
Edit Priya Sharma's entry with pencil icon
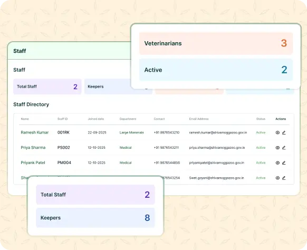pyautogui.click(x=284, y=148)
